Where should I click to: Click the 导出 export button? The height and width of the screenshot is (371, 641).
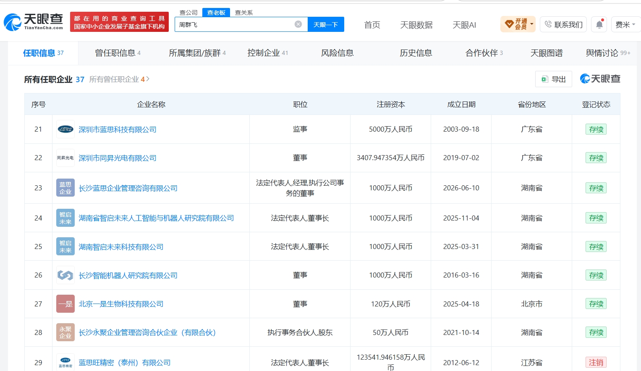pyautogui.click(x=554, y=79)
